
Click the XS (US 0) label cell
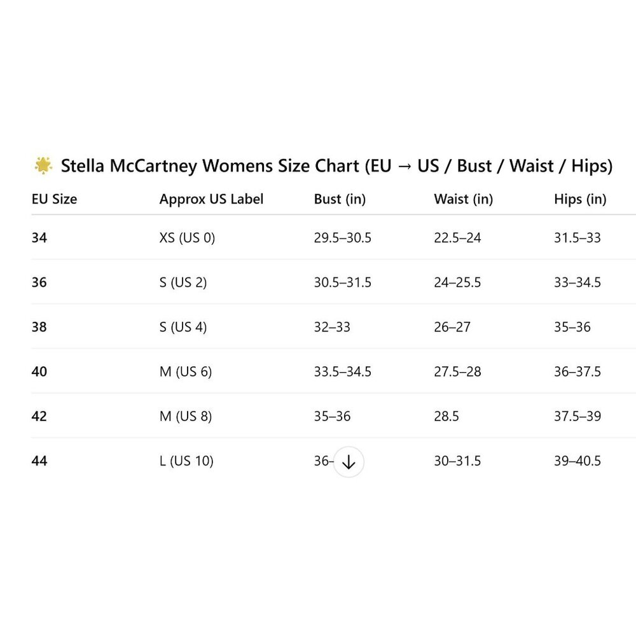[187, 238]
